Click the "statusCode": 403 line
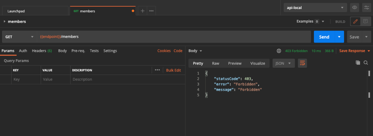The height and width of the screenshot is (136, 373). (233, 79)
